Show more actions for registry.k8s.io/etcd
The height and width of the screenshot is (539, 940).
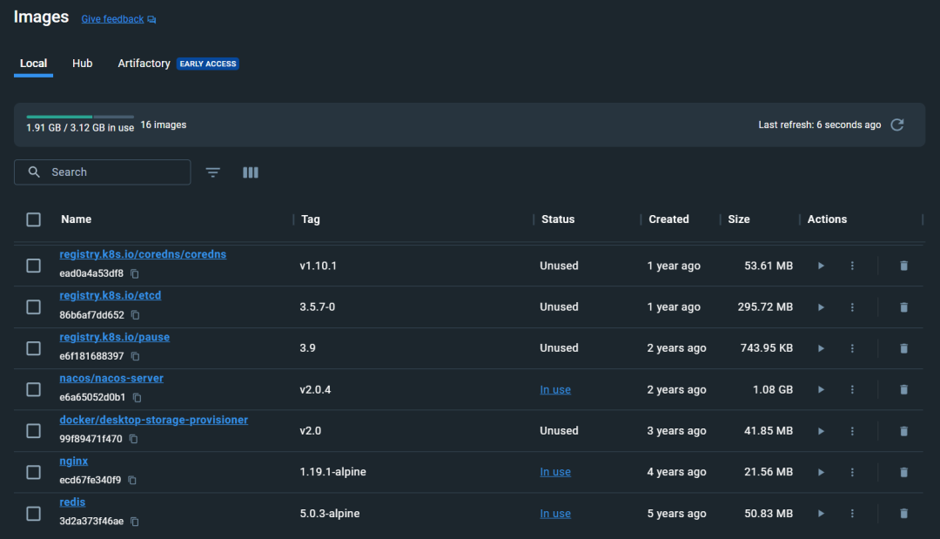[x=852, y=307]
